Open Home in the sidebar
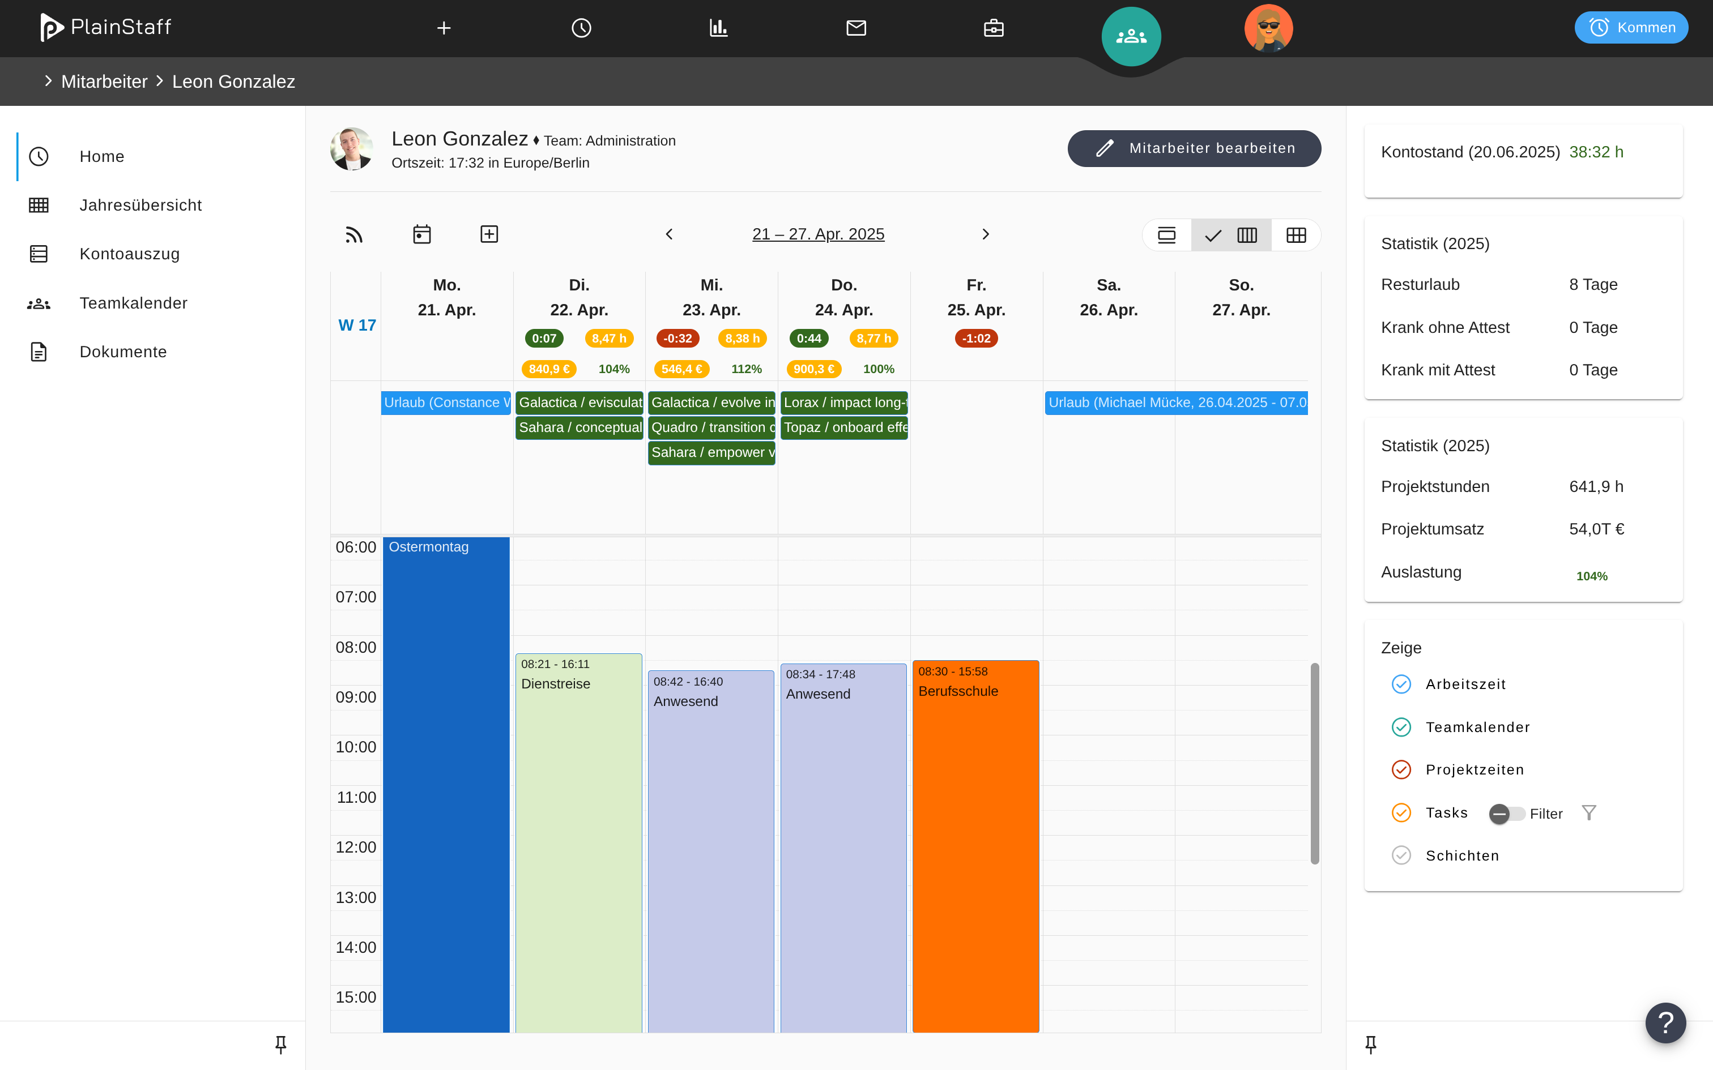Screen dimensions: 1713x1070 153,156
